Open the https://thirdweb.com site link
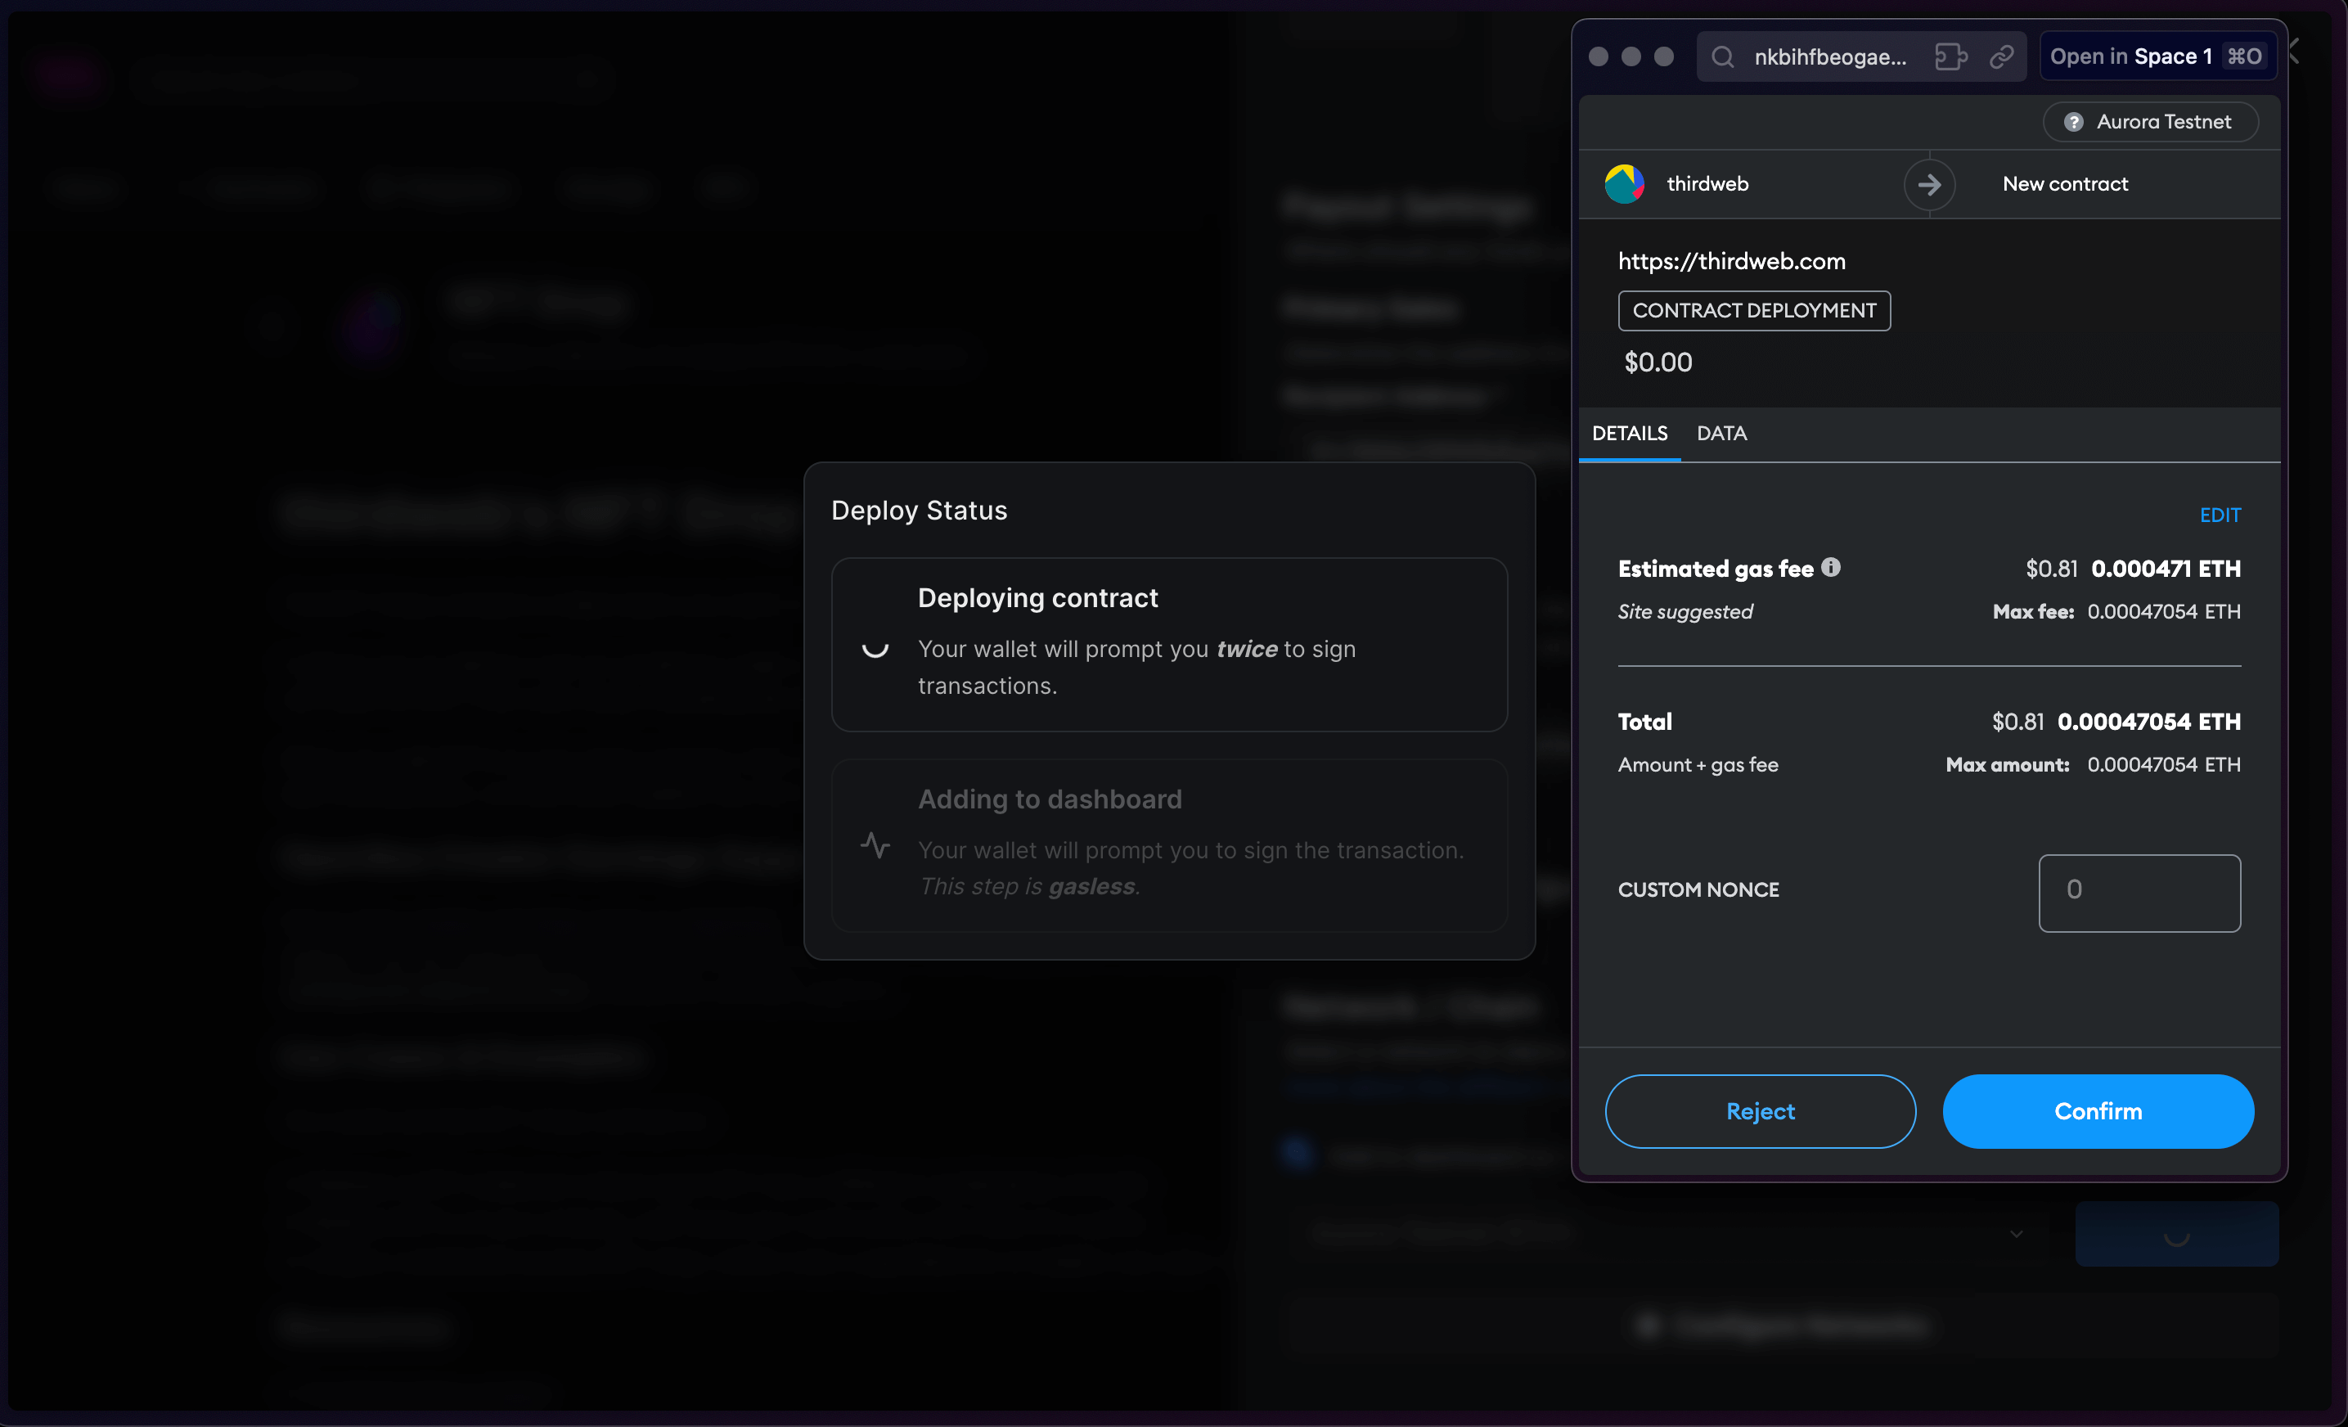Screen dimensions: 2348x1427 pyautogui.click(x=1731, y=260)
